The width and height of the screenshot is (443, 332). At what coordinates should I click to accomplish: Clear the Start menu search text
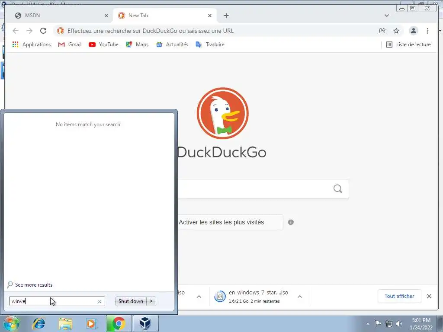100,301
